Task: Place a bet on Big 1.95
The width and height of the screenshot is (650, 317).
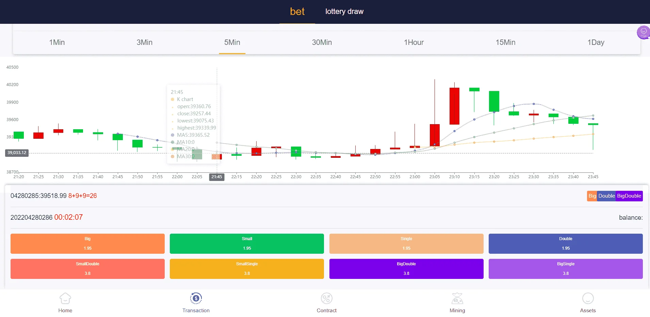Action: point(87,244)
